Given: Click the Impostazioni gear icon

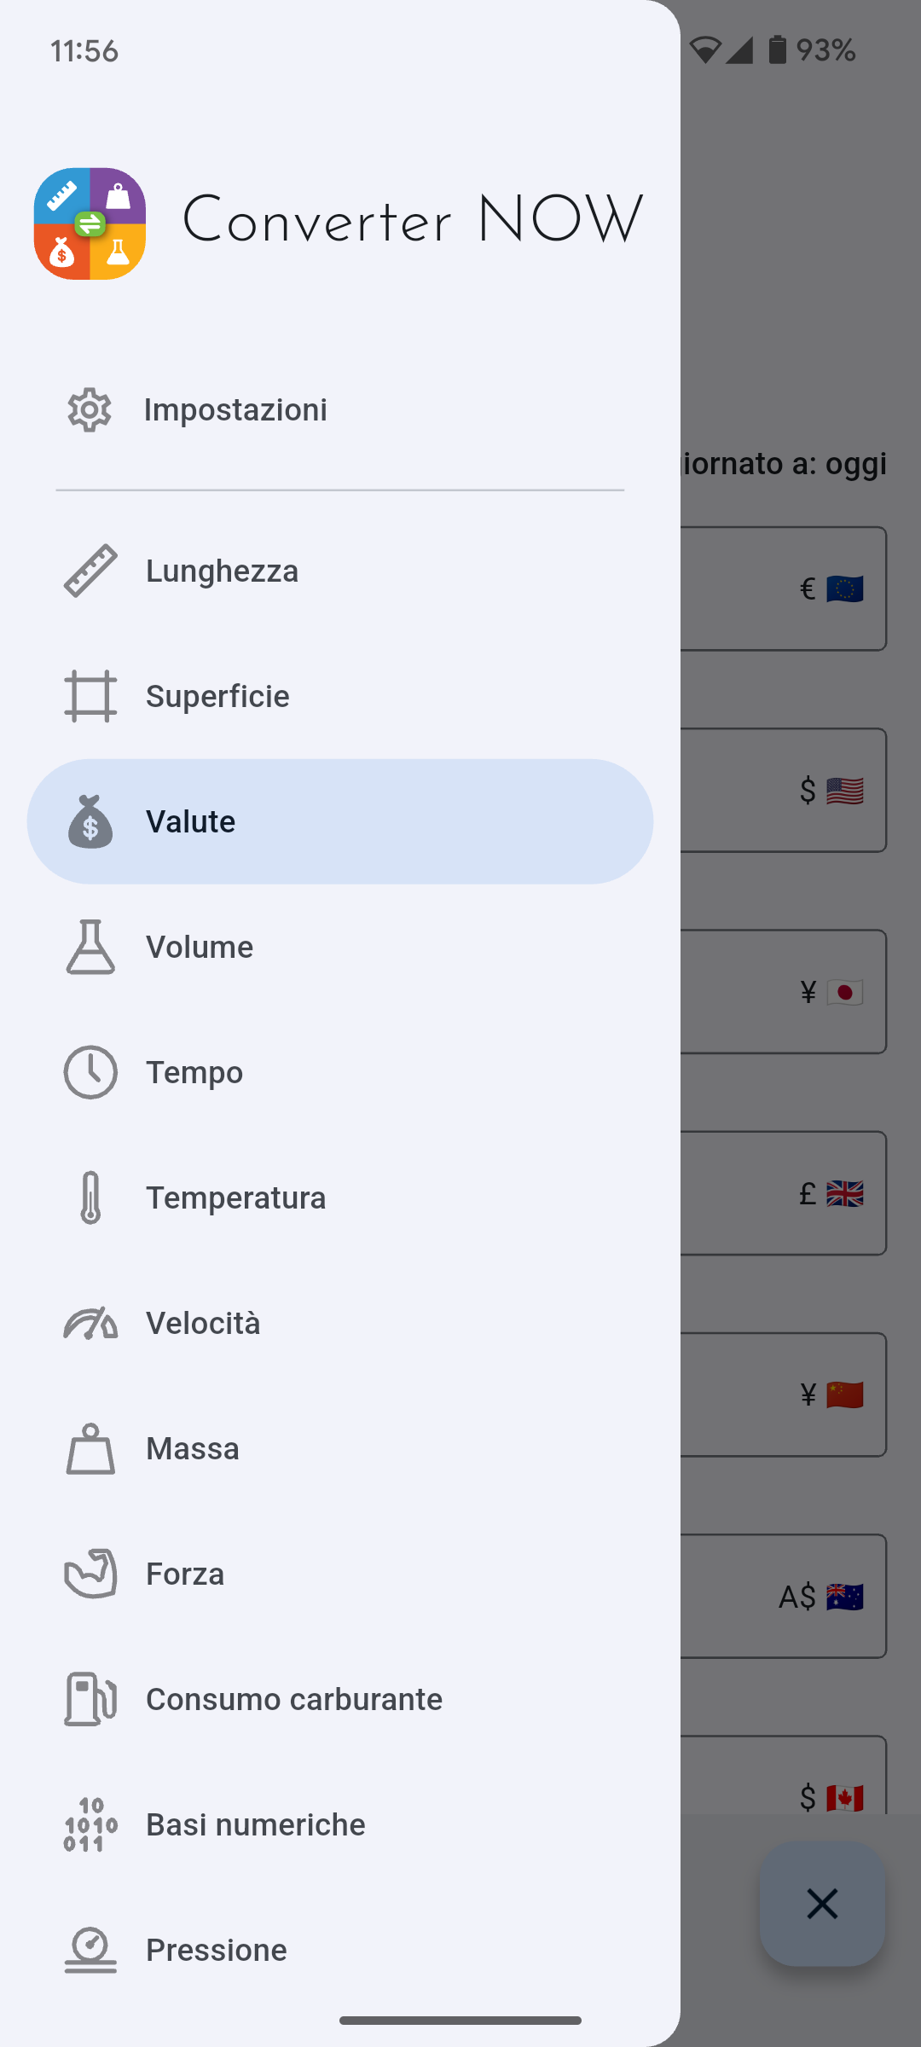Looking at the screenshot, I should [x=90, y=410].
